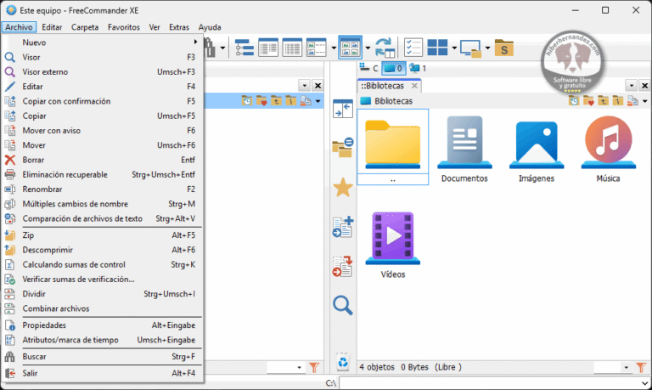Click the four-pane layout icon
The width and height of the screenshot is (652, 390).
437,48
